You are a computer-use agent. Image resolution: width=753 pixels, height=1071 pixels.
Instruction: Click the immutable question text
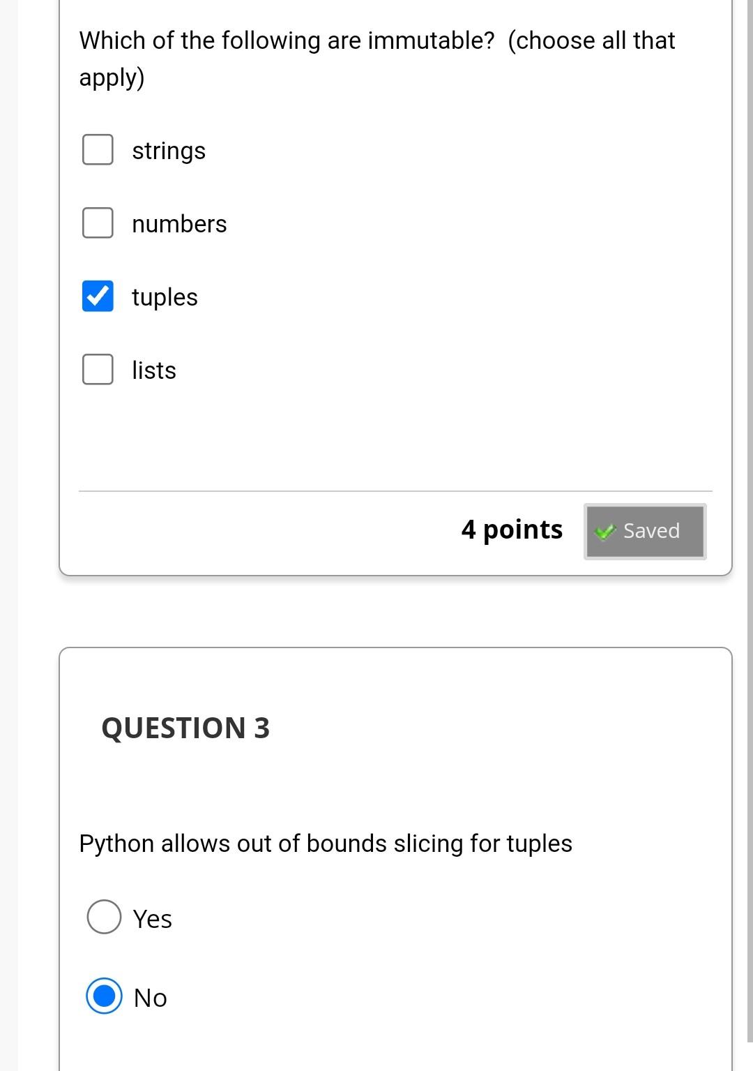(377, 59)
